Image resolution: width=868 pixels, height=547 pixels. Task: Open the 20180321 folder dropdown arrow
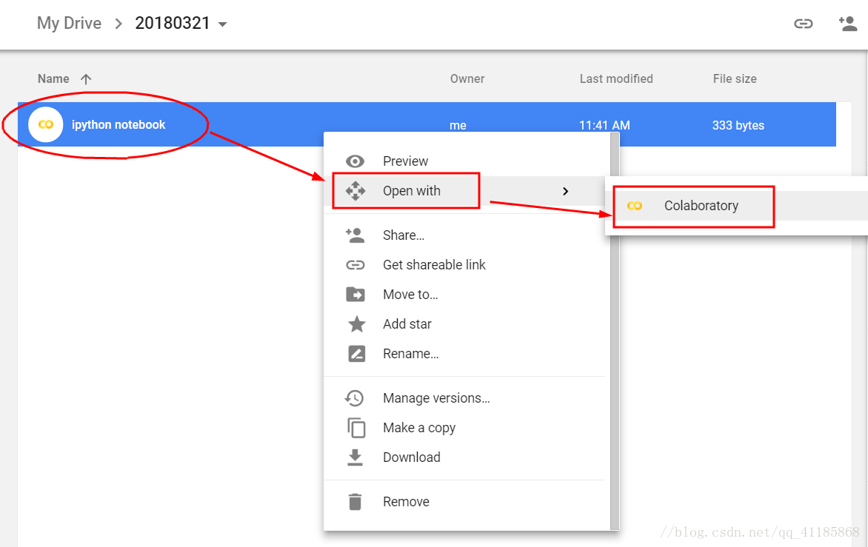pyautogui.click(x=222, y=24)
